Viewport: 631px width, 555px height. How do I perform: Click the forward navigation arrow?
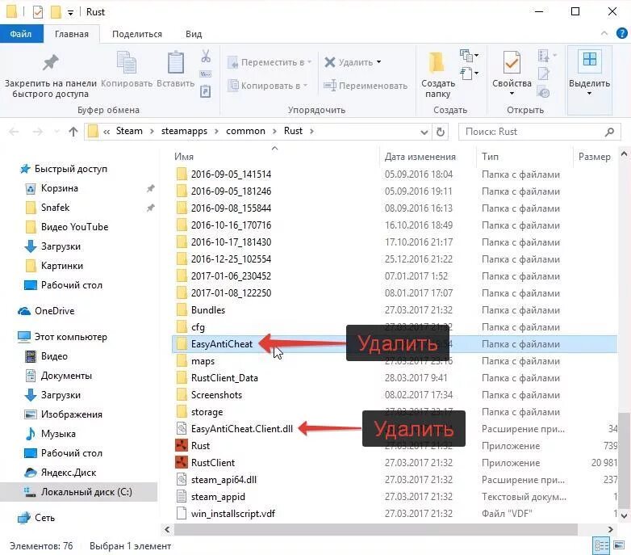(37, 132)
